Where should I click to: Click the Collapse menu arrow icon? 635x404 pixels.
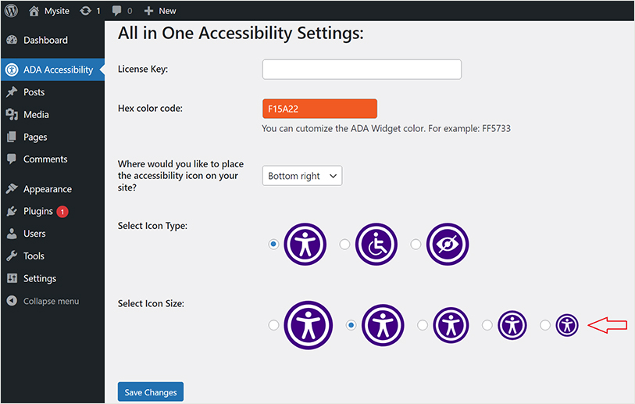12,301
